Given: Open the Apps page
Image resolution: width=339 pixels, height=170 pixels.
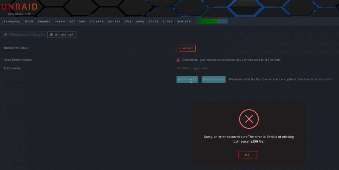Looking at the screenshot, I should point(140,22).
